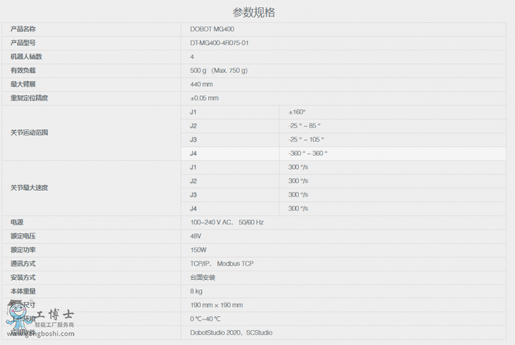
Task: Select the 关节运动范围 group label
Action: tap(29, 133)
